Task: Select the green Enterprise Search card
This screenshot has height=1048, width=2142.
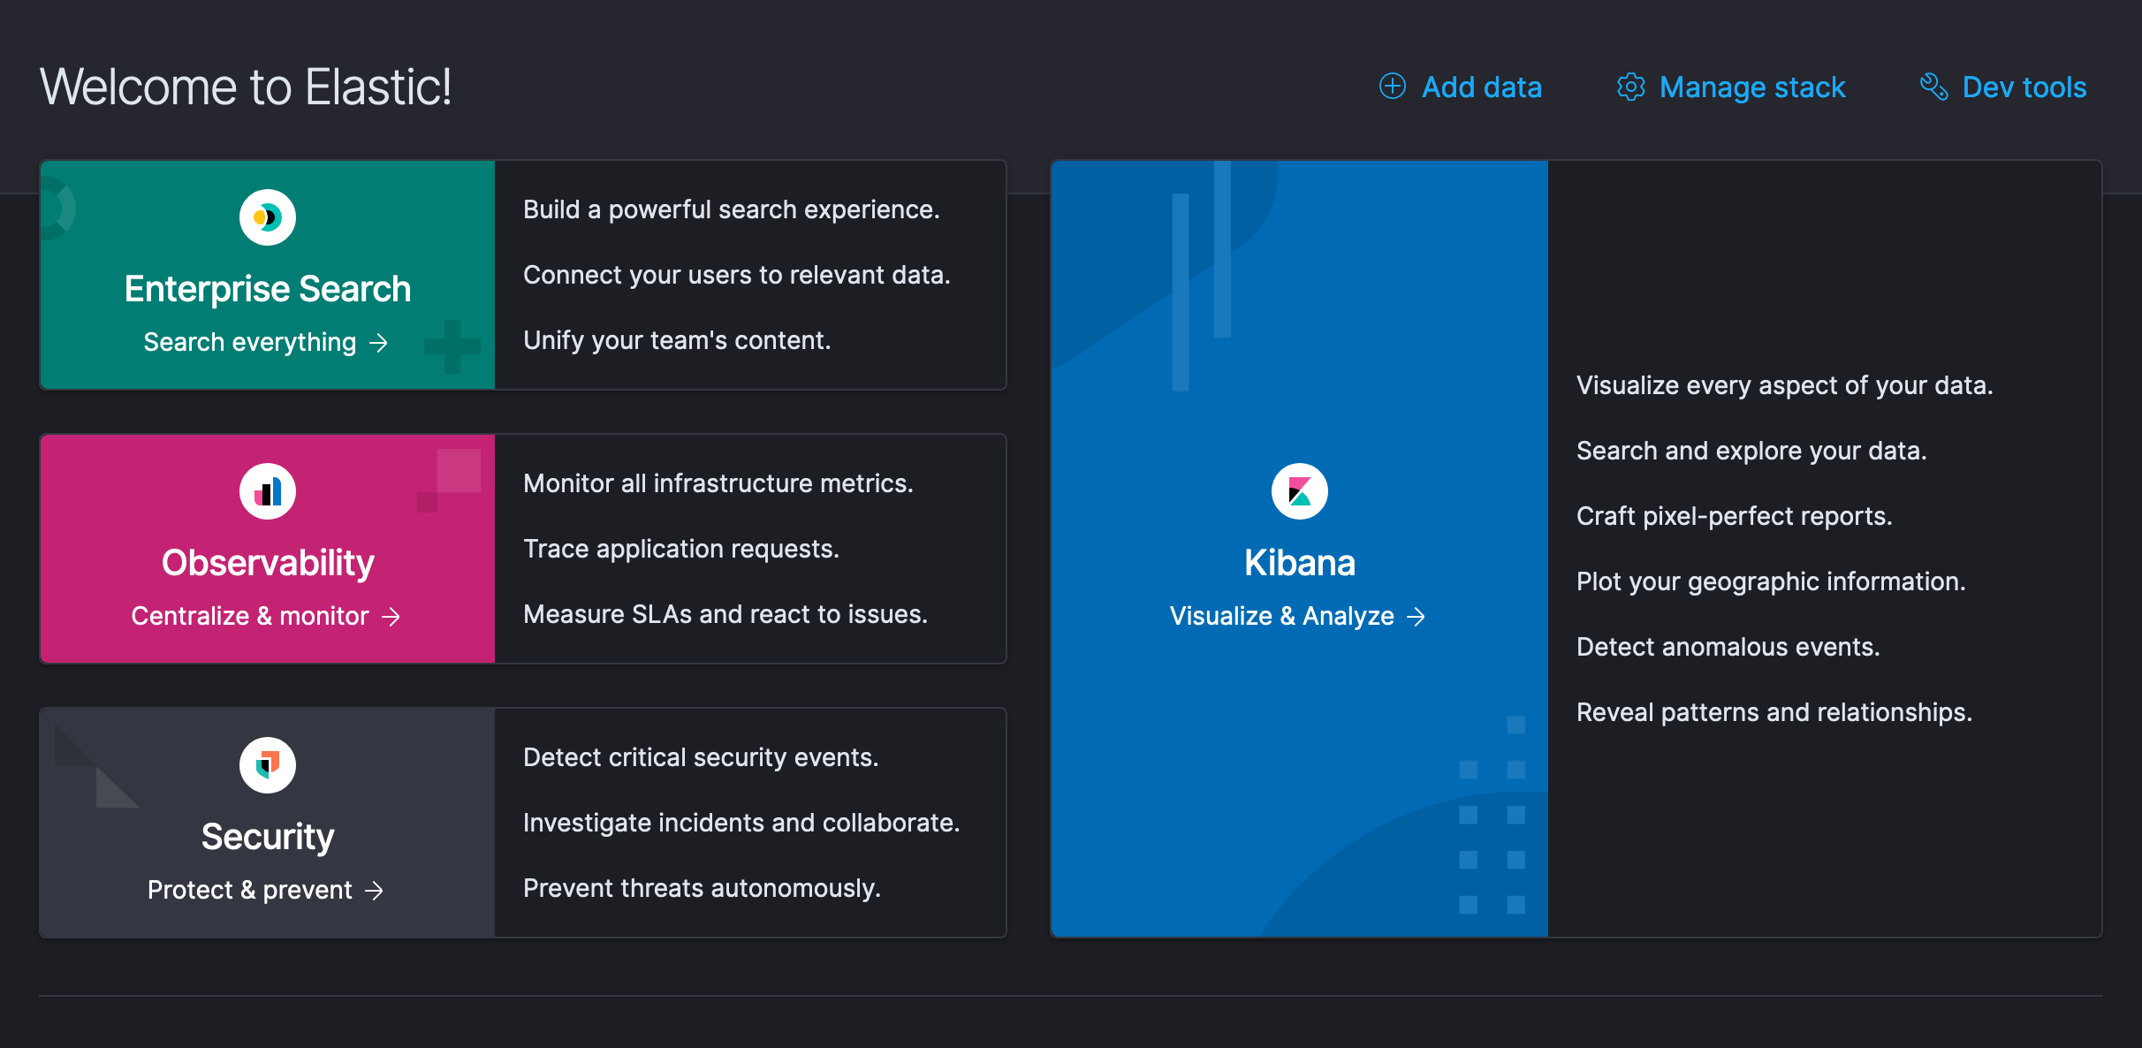Action: click(x=267, y=276)
